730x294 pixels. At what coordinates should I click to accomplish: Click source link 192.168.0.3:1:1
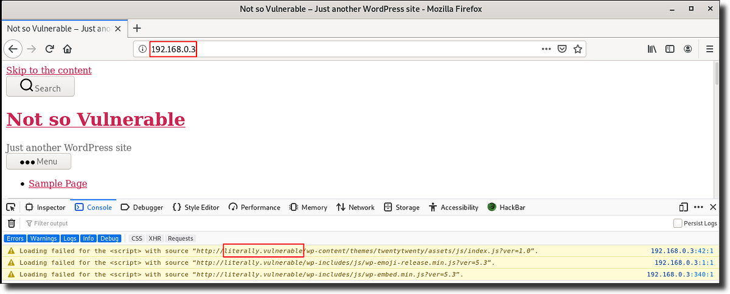684,262
